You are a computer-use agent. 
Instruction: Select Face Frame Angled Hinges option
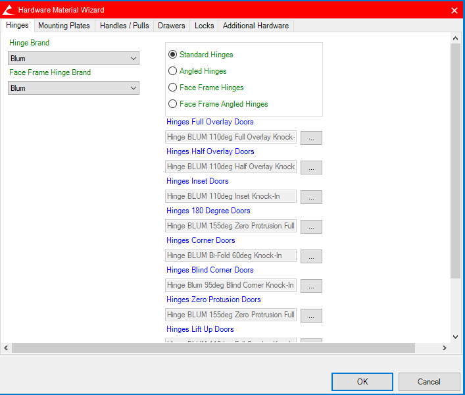point(173,104)
